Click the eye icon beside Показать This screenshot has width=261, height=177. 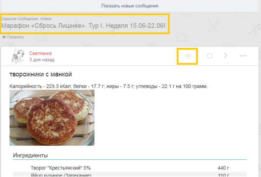[4, 37]
